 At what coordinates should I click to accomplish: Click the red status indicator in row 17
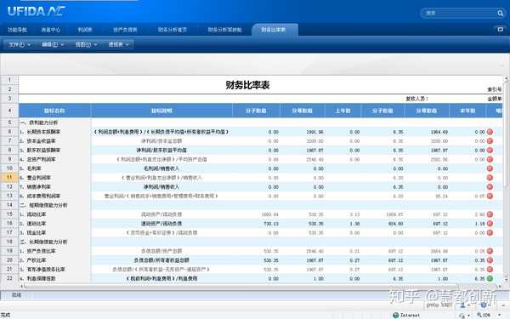coord(490,232)
